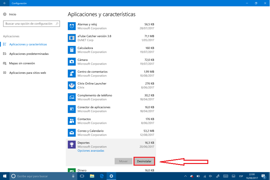Select the Alarmas y reloj name
The width and height of the screenshot is (270, 180).
click(87, 24)
